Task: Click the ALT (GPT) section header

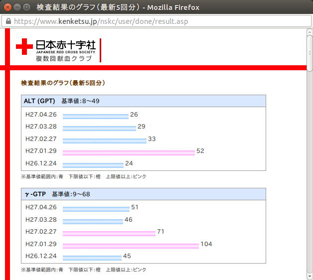Action: click(144, 101)
